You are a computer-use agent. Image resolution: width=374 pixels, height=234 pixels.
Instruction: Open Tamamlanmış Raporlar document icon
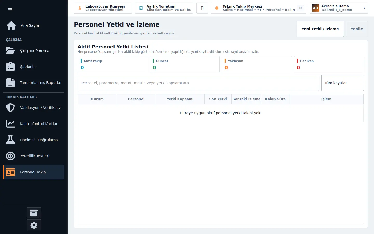10,83
